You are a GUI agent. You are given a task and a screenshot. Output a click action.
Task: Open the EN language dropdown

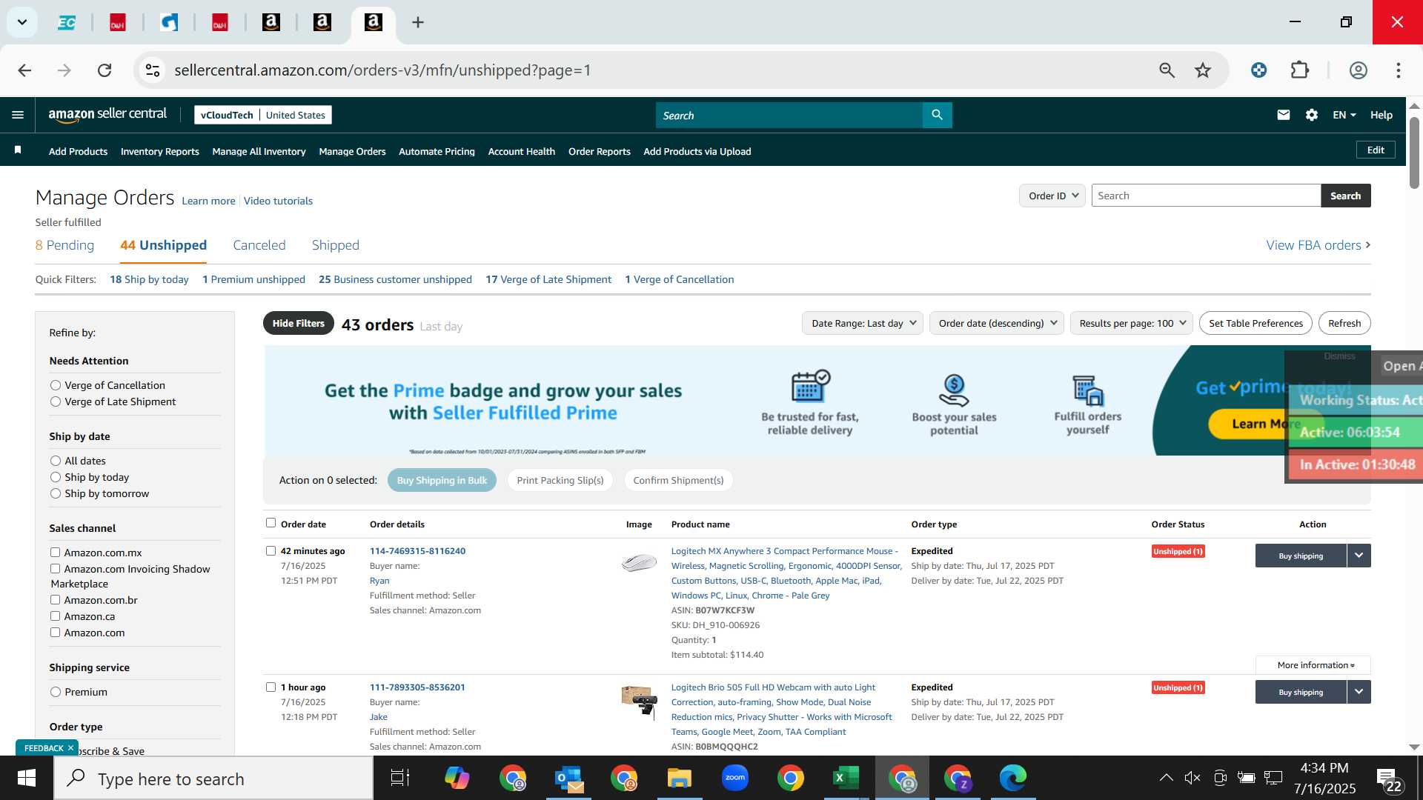pos(1344,115)
